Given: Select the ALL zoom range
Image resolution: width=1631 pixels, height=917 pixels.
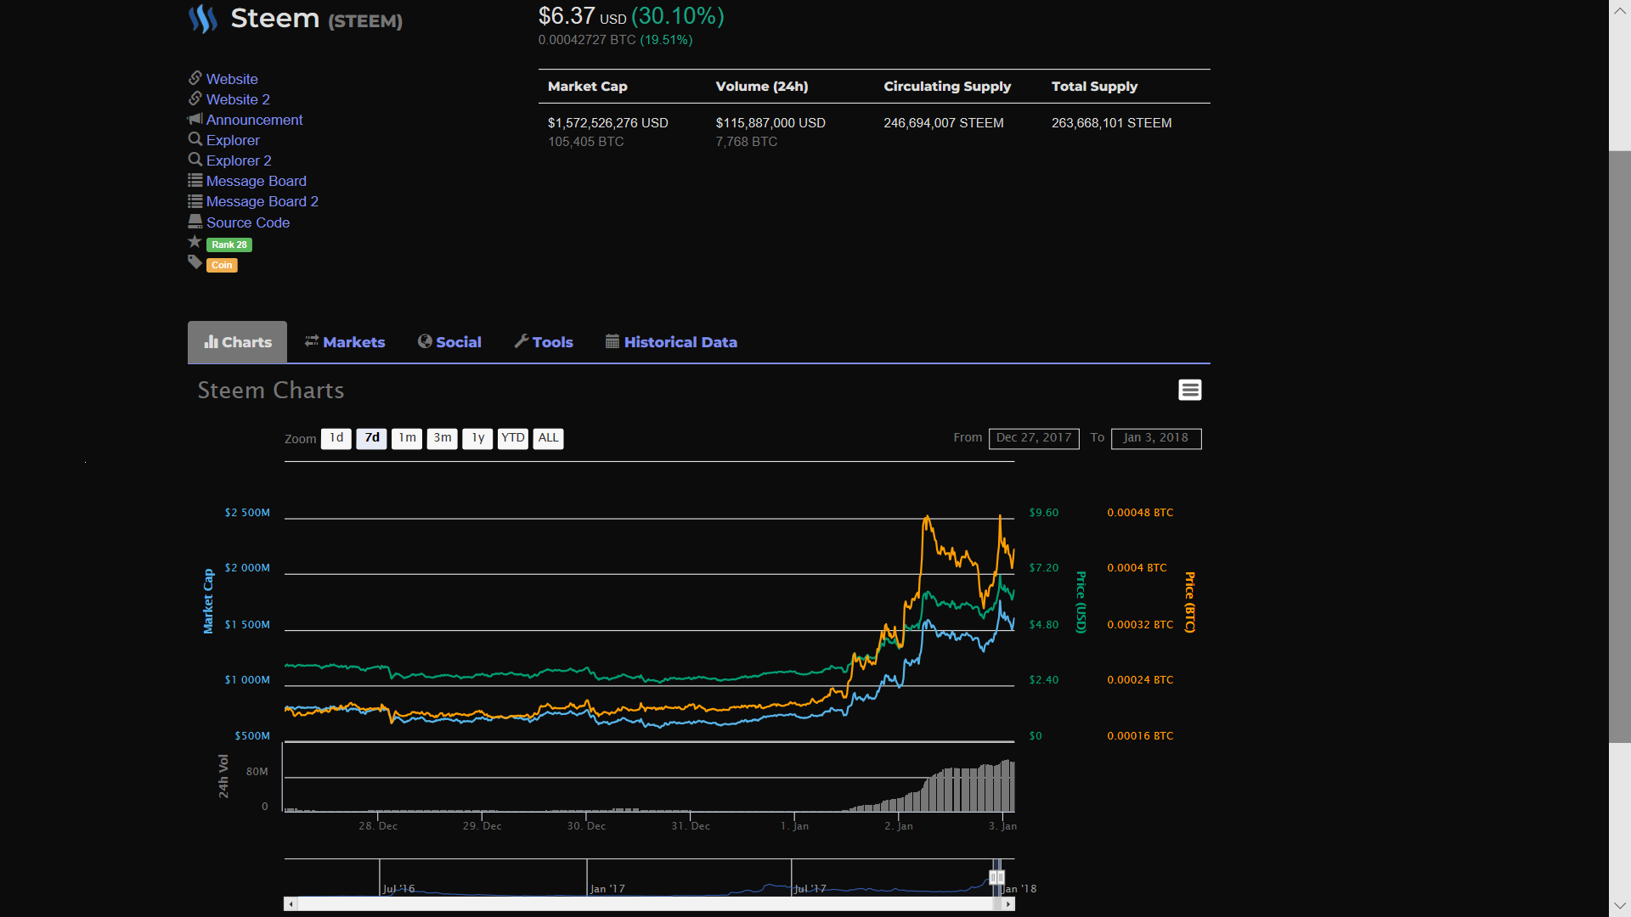Looking at the screenshot, I should 548,438.
